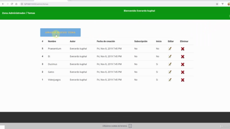This screenshot has width=230, height=129.
Task: Click Inicio value Si in Ducimus row
Action: pyautogui.click(x=157, y=64)
